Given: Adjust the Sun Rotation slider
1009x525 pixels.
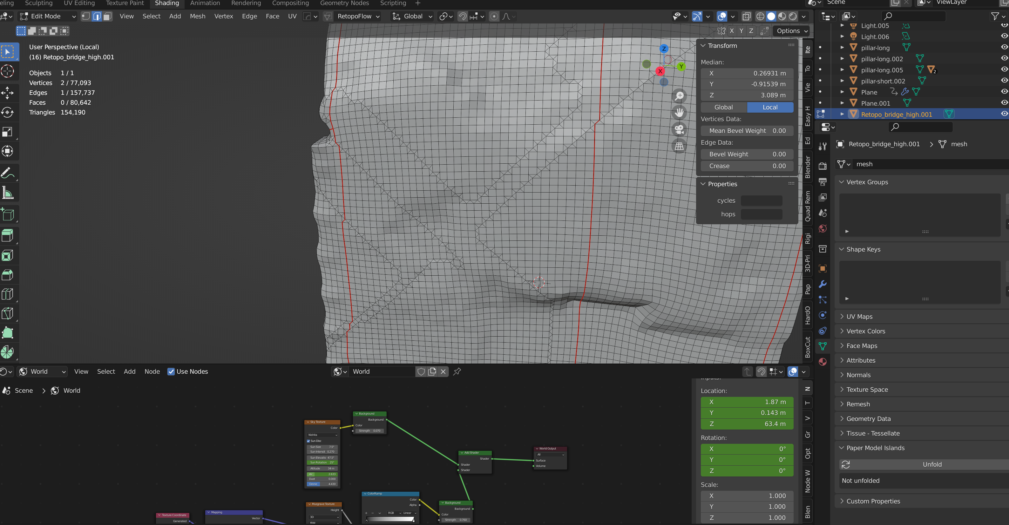Looking at the screenshot, I should click(x=322, y=463).
